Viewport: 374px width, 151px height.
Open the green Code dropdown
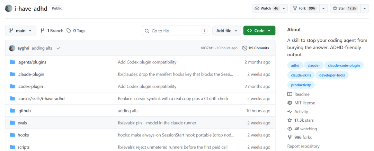[259, 31]
